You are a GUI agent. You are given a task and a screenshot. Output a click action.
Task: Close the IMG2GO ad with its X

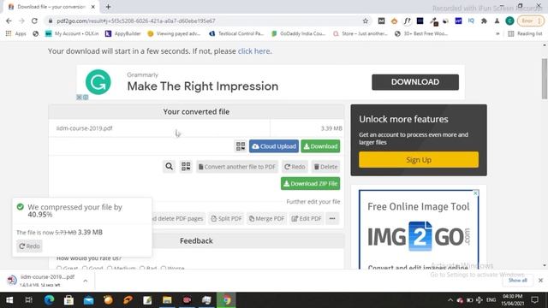tap(475, 193)
